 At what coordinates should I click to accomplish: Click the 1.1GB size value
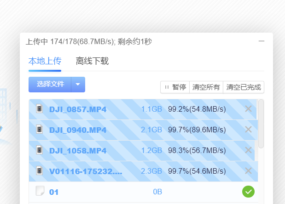[151, 109]
